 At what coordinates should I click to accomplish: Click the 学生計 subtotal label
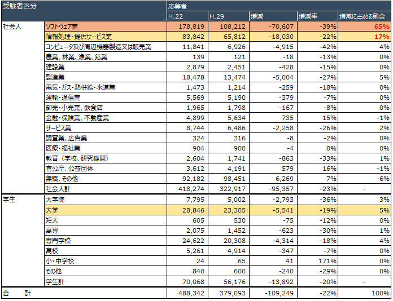click(55, 282)
